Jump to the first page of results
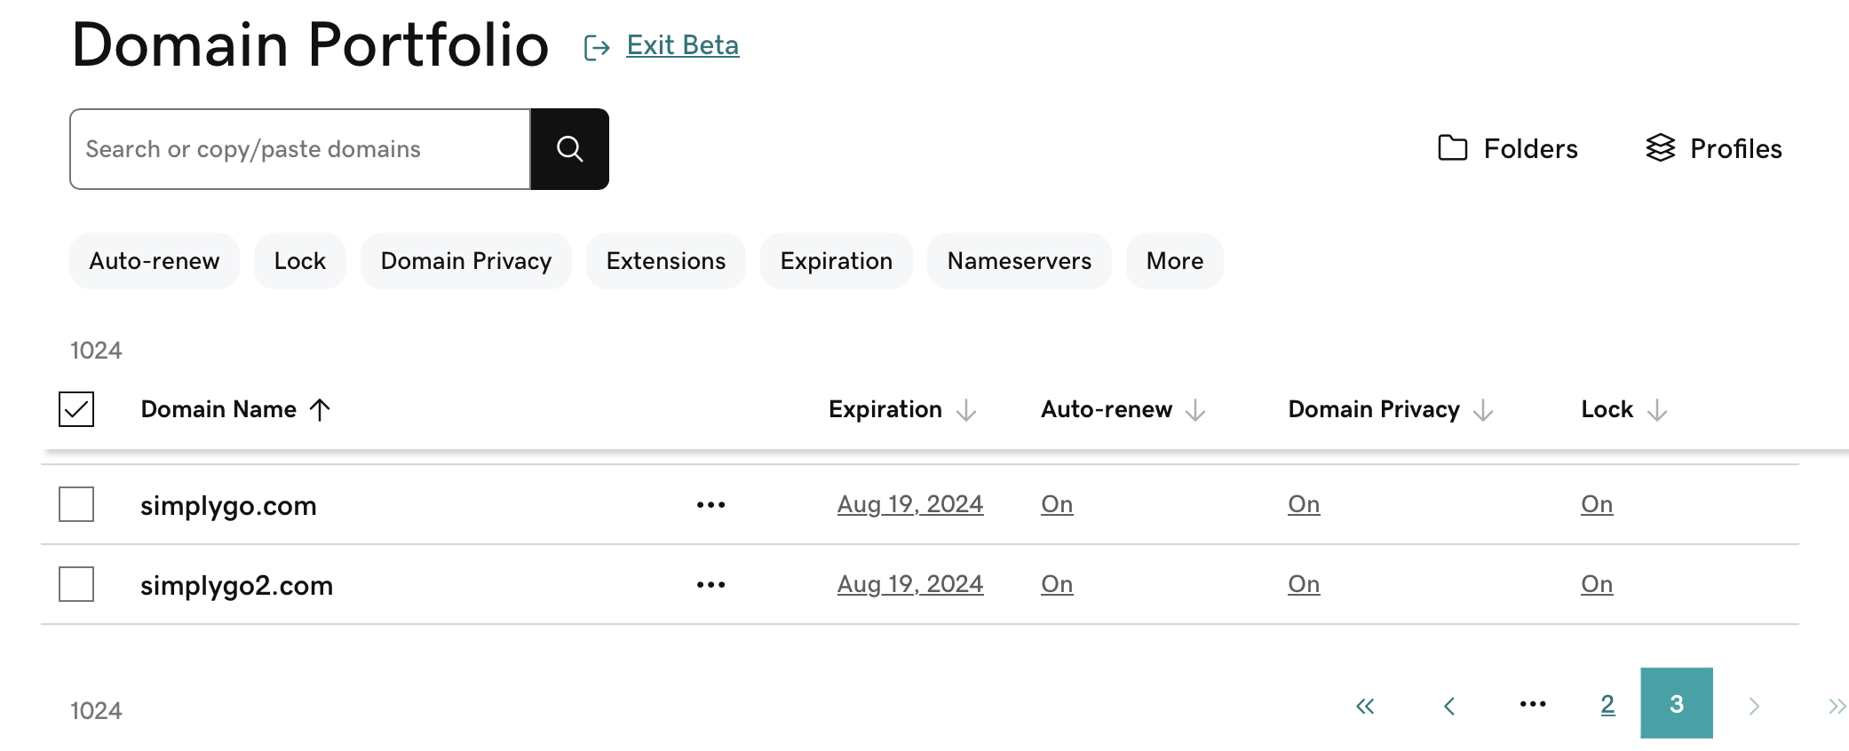Screen dimensions: 1849x751 click(x=1365, y=706)
